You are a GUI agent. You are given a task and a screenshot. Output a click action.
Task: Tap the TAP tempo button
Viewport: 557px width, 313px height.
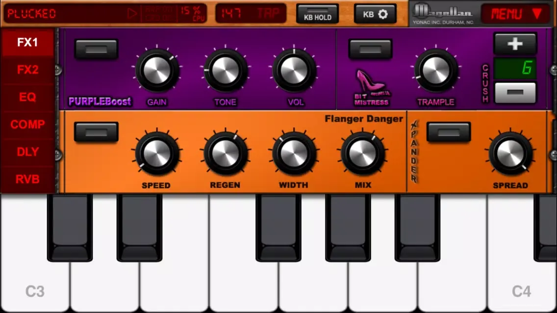coord(269,14)
